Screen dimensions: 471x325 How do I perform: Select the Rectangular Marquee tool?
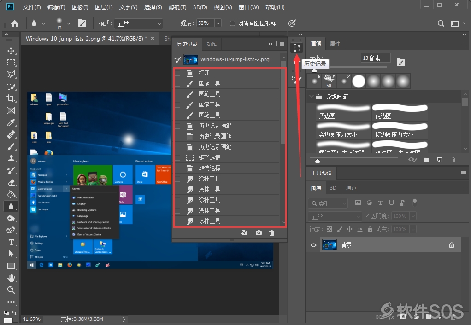click(11, 63)
